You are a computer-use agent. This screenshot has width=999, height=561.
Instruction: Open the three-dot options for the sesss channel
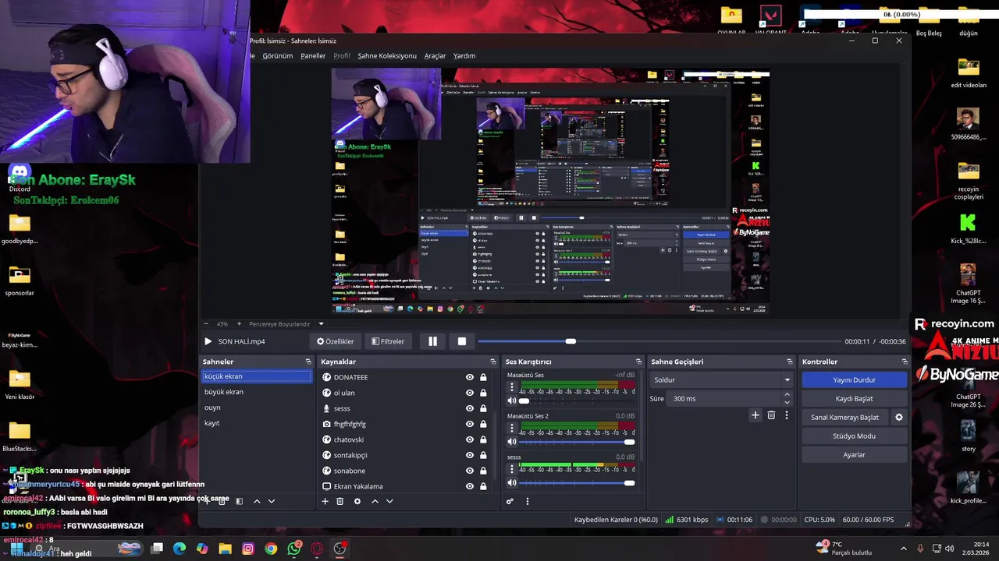point(512,469)
